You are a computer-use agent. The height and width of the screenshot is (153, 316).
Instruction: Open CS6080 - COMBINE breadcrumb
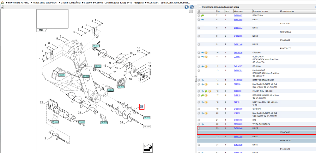point(110,3)
